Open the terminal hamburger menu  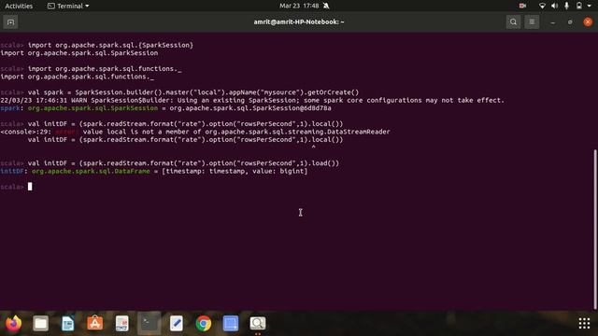532,22
